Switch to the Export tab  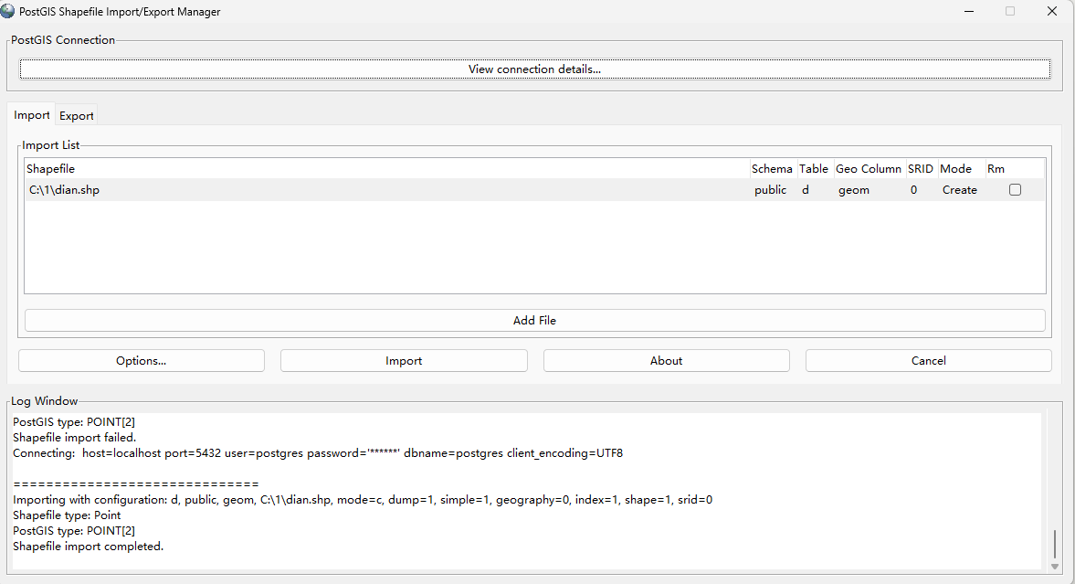pos(76,115)
